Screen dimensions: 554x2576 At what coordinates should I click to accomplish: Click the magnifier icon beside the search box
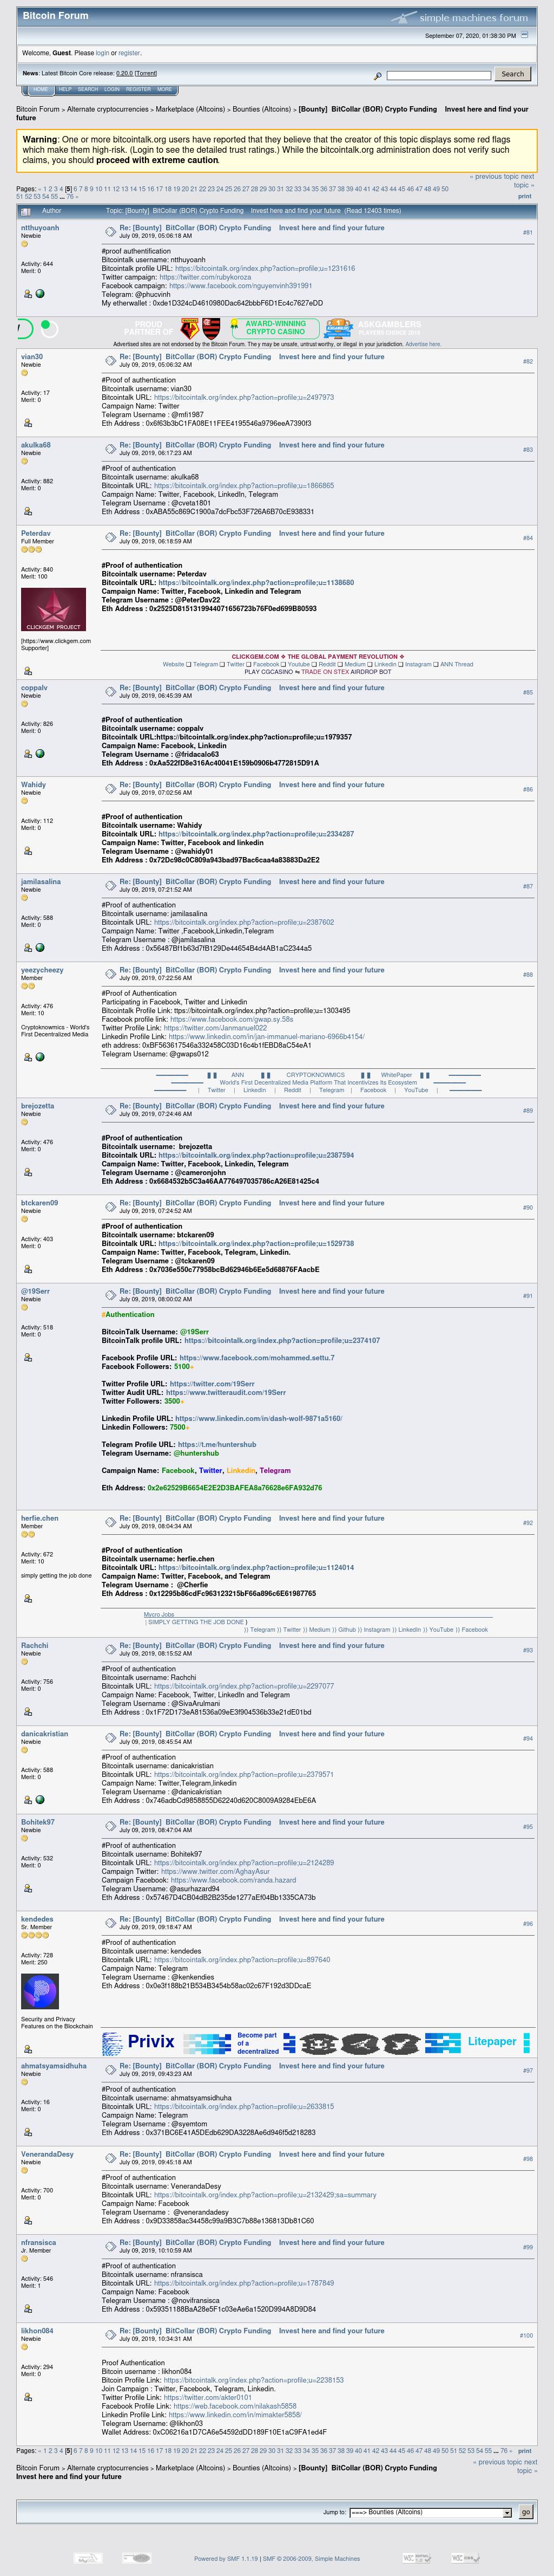coord(377,76)
